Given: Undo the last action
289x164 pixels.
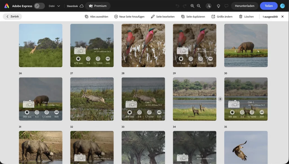Looking at the screenshot, I should point(177,6).
